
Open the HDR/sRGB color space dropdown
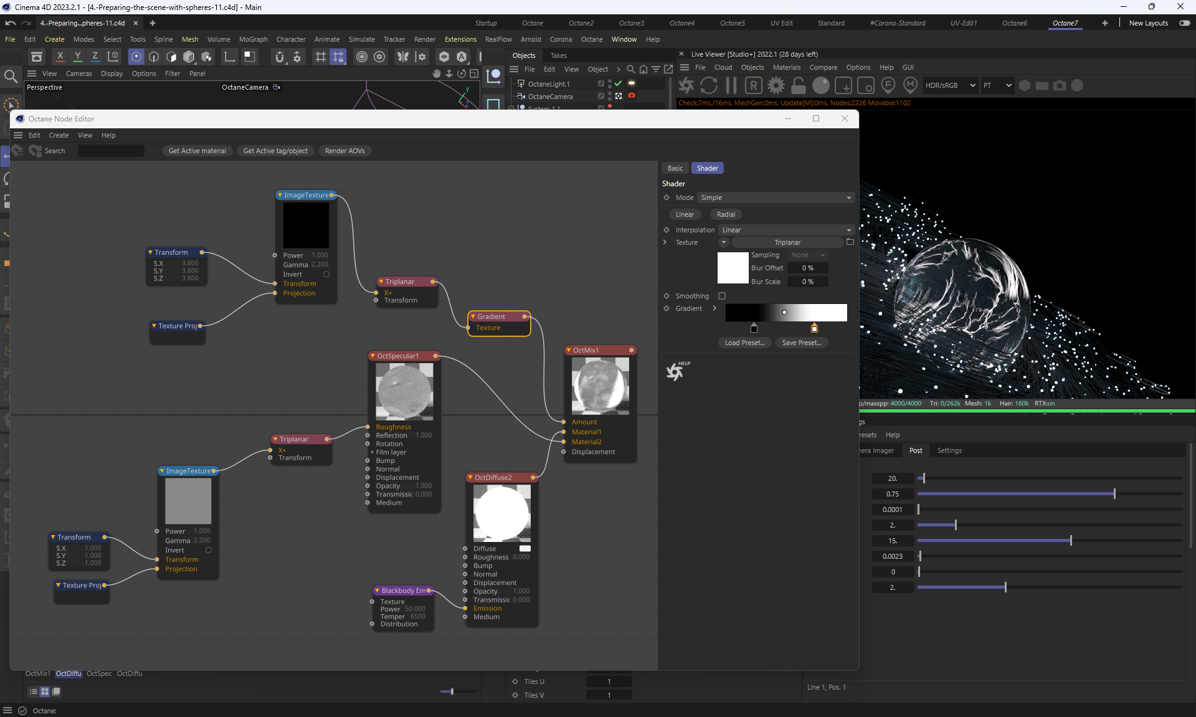pos(950,85)
